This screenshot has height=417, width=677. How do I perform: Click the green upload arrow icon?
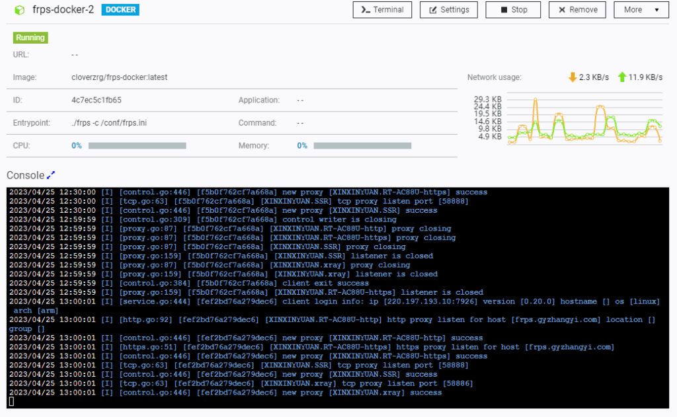pos(621,77)
